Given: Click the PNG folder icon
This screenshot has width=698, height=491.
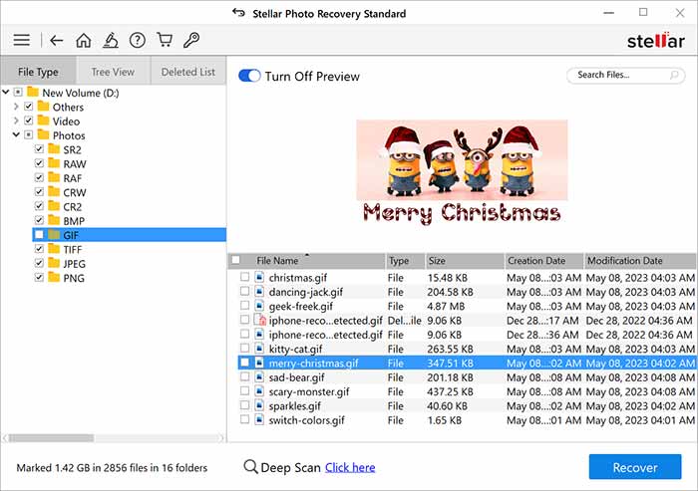Looking at the screenshot, I should [54, 277].
